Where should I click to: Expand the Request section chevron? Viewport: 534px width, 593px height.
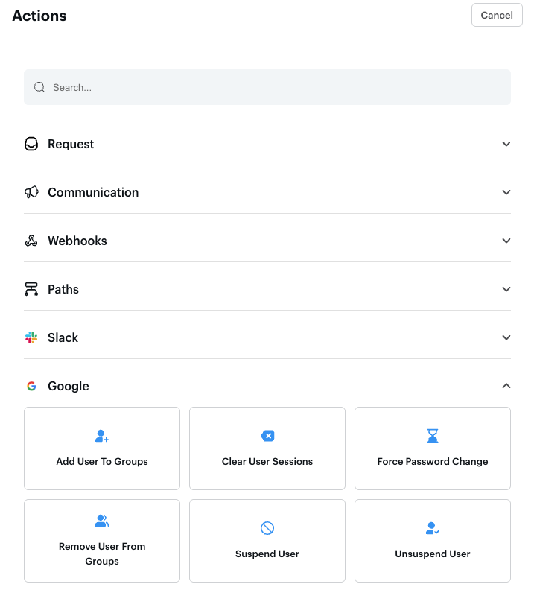(506, 144)
